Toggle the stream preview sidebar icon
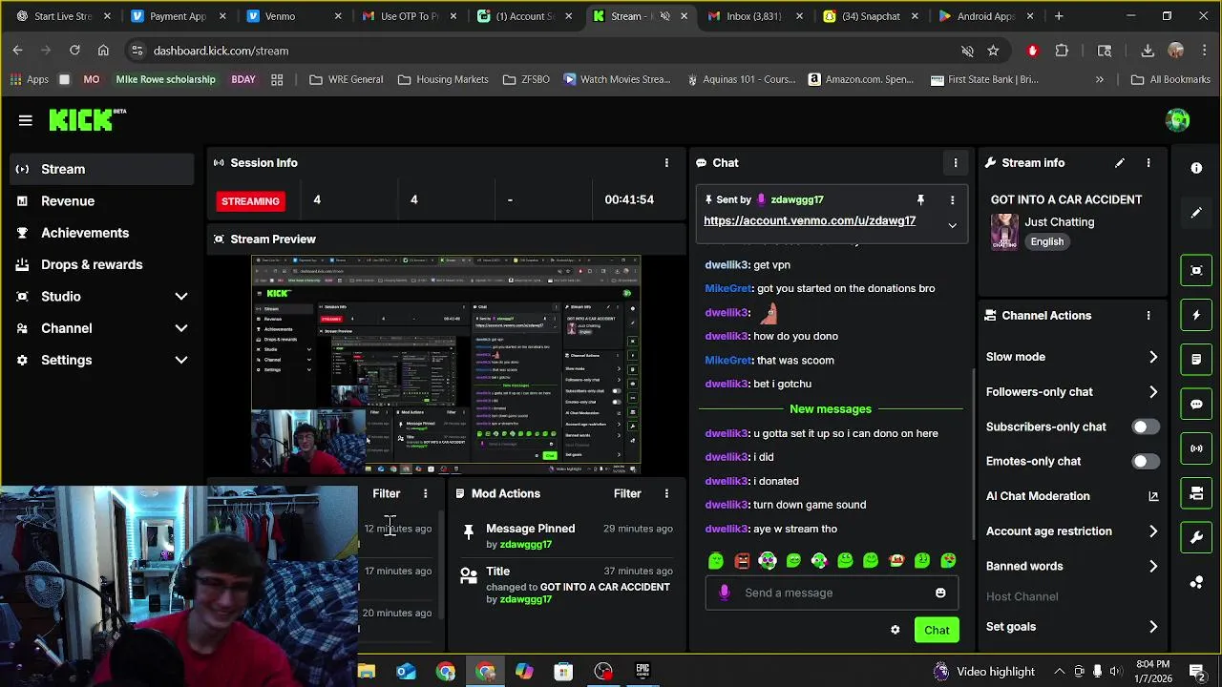 (1196, 270)
